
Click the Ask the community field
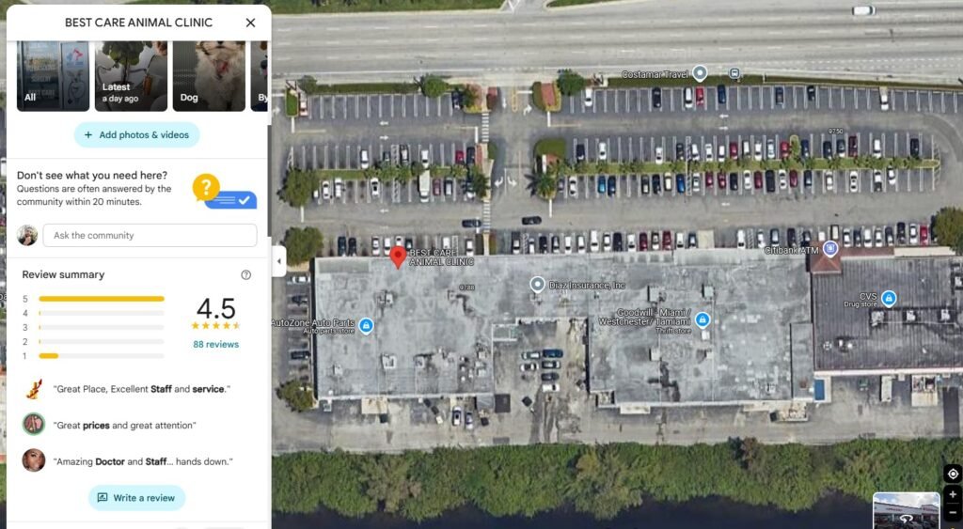tap(150, 236)
